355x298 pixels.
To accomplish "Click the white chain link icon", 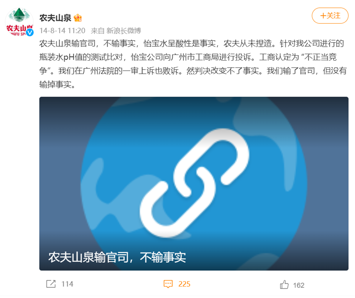I will [x=194, y=183].
